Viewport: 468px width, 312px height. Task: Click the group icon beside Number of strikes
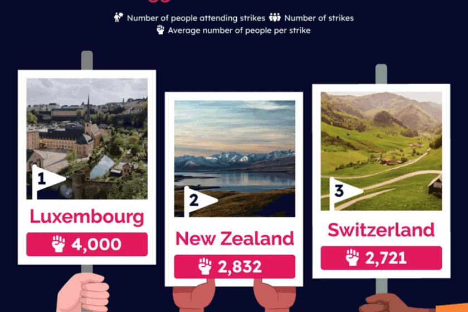275,18
